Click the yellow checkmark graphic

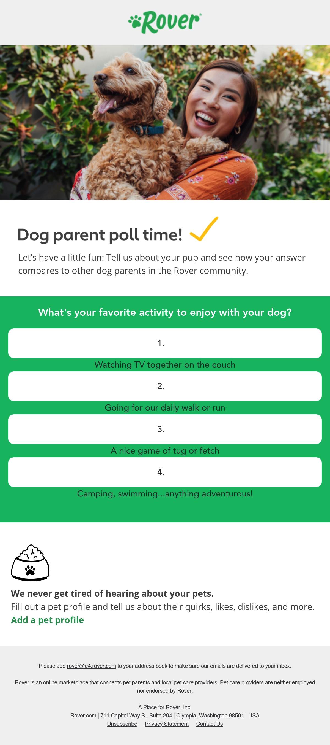[x=204, y=229]
